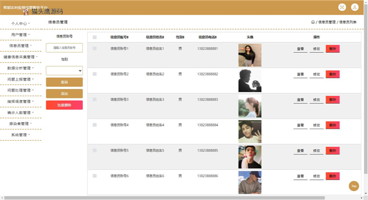Sort by 信息员姓名 column arrow
This screenshot has width=368, height=200.
pos(163,37)
